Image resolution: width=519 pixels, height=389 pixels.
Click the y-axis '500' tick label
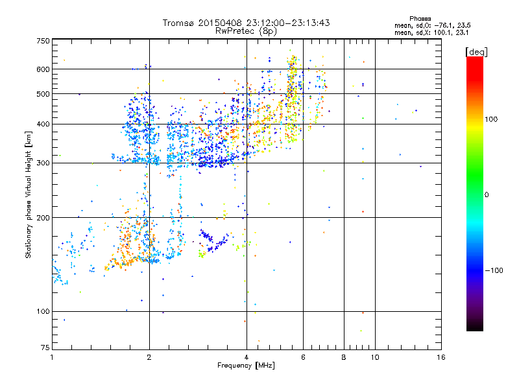click(x=43, y=94)
